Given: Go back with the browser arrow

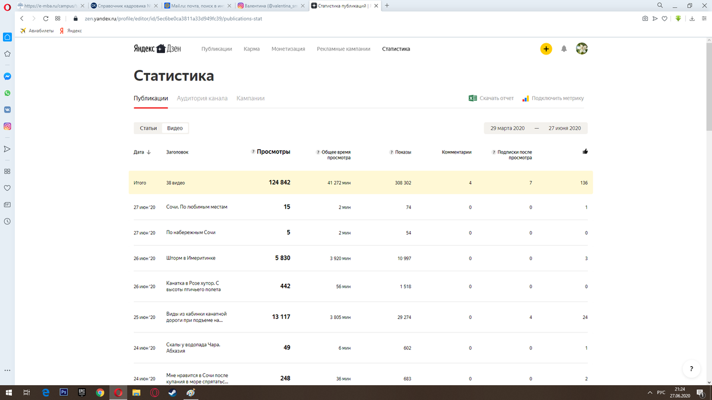Looking at the screenshot, I should pos(23,18).
